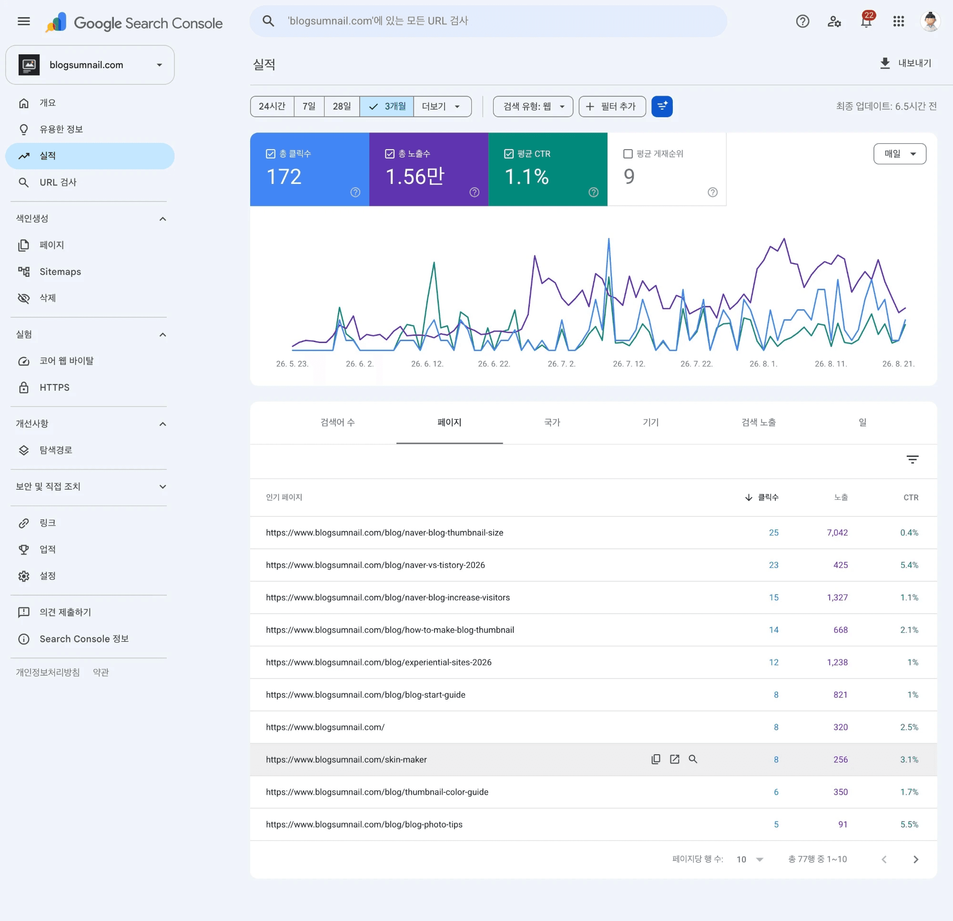Screen dimensions: 953x921
Task: Open the Google apps grid
Action: pyautogui.click(x=899, y=21)
